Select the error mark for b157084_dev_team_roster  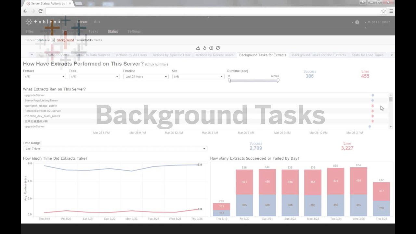click(x=372, y=116)
